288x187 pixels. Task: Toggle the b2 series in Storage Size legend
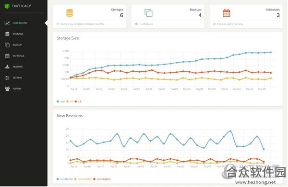coord(70,101)
